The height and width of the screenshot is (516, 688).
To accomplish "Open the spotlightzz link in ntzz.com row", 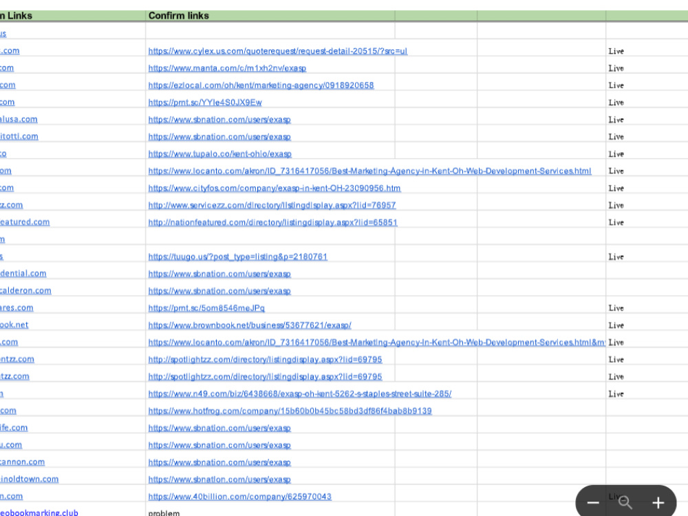I will pyautogui.click(x=265, y=359).
